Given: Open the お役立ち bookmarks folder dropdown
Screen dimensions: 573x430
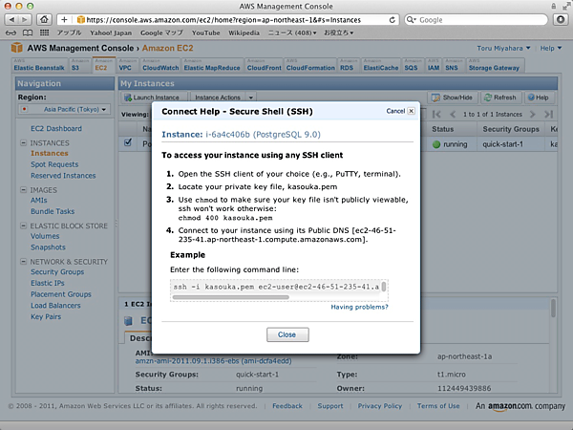Looking at the screenshot, I should click(x=338, y=32).
